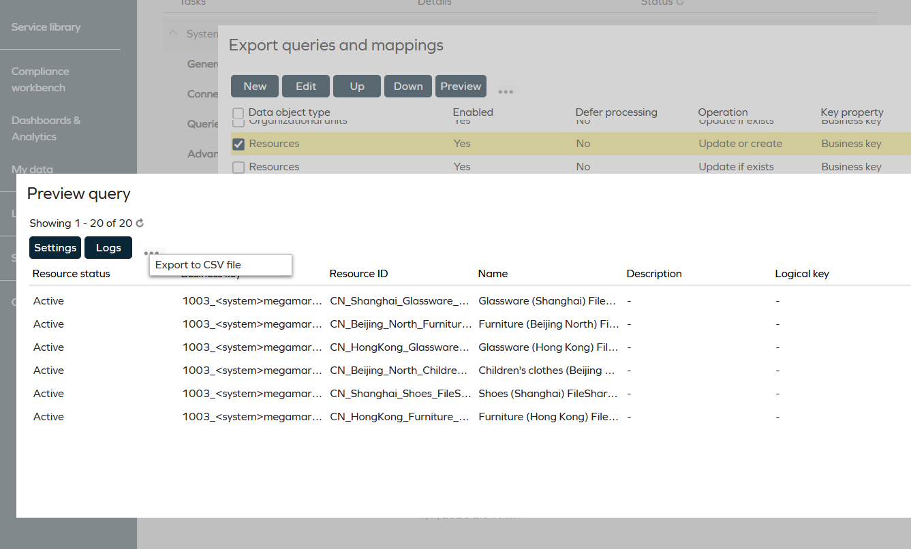Click the Edit button
The width and height of the screenshot is (911, 549).
point(306,87)
